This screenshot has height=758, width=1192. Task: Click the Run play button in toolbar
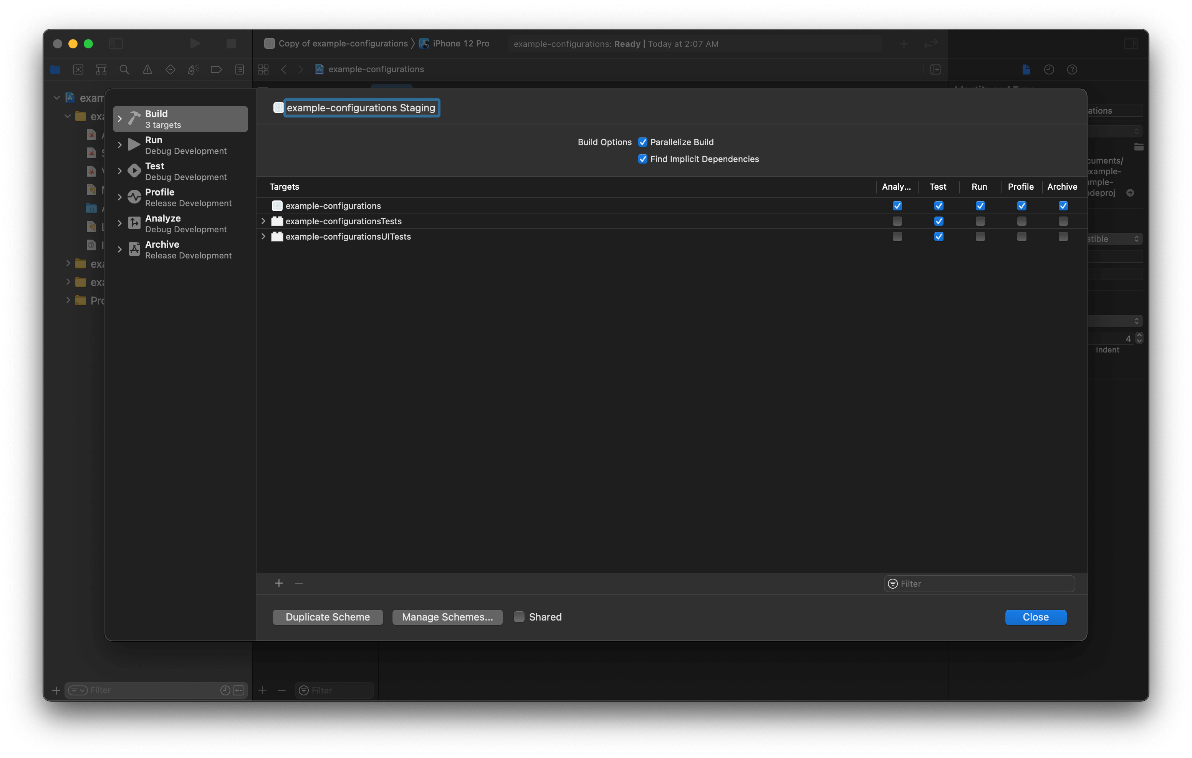point(195,43)
